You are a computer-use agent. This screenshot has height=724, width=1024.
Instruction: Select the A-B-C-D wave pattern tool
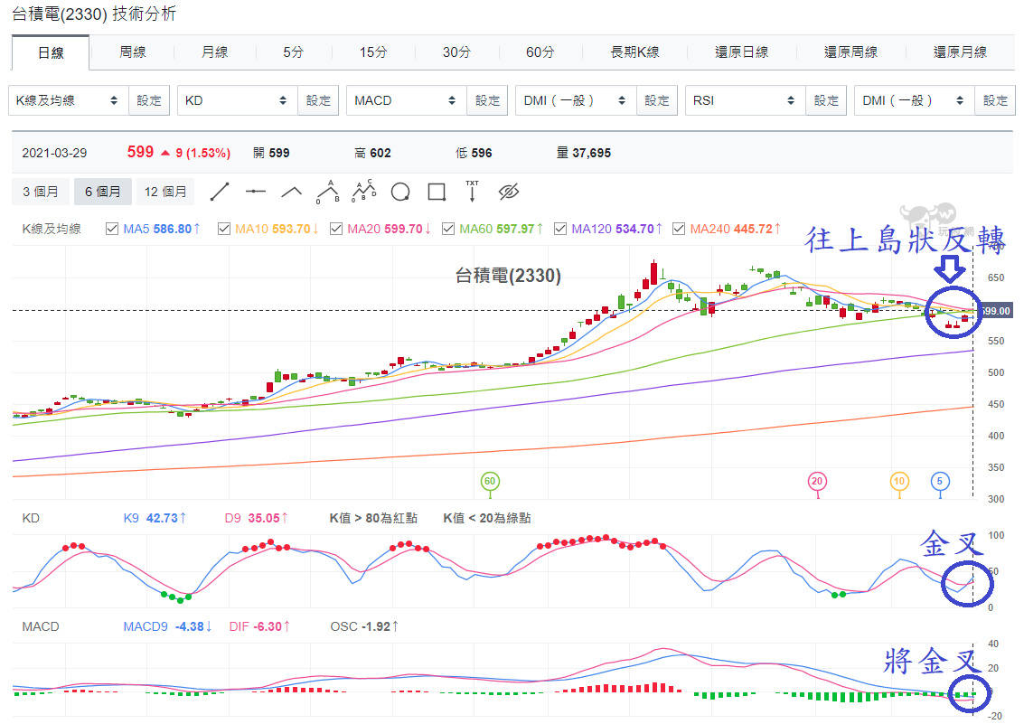click(x=363, y=192)
